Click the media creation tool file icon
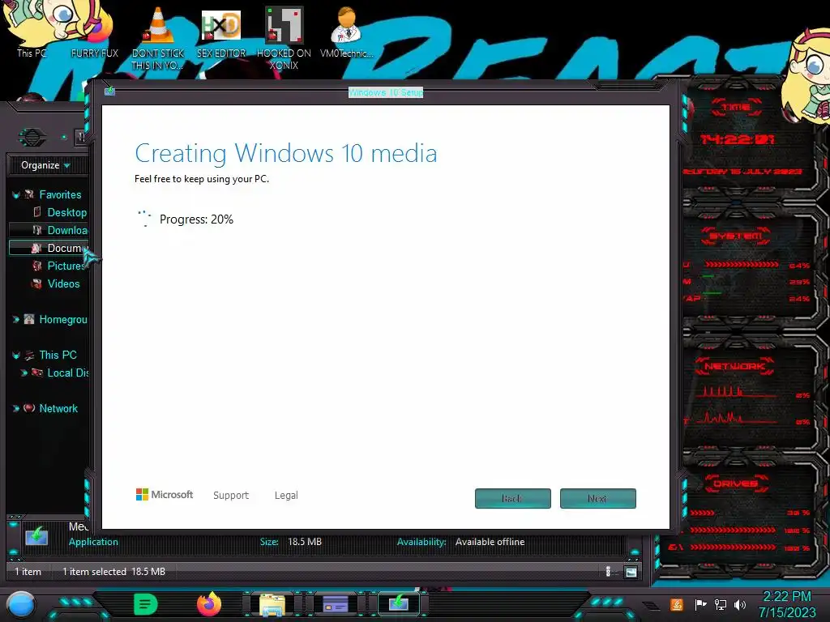Image resolution: width=830 pixels, height=622 pixels. point(36,535)
